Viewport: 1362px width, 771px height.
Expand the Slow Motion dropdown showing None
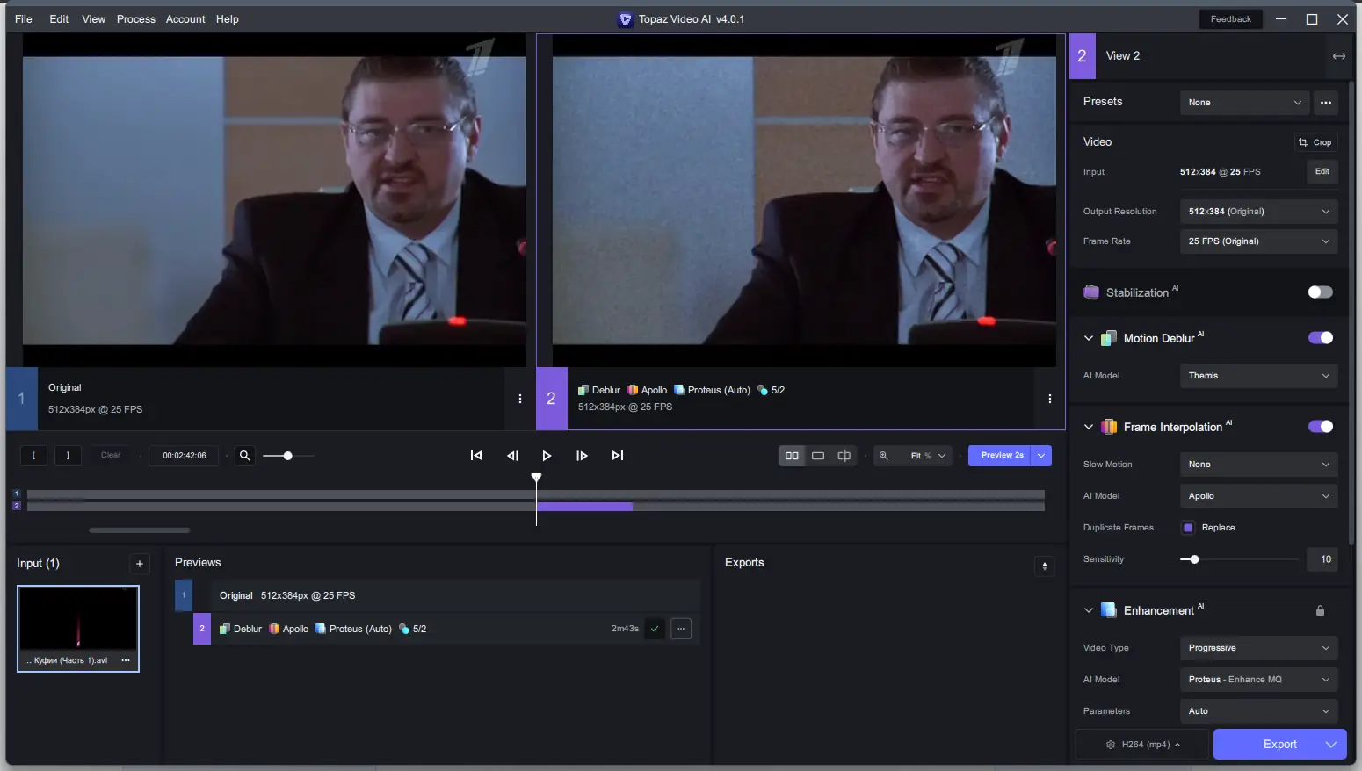(x=1257, y=464)
